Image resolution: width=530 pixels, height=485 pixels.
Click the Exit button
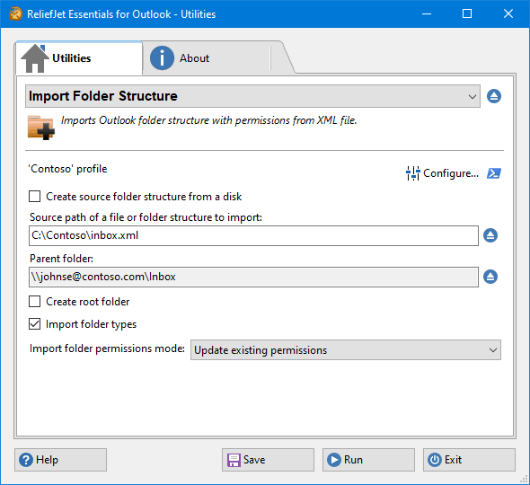469,460
